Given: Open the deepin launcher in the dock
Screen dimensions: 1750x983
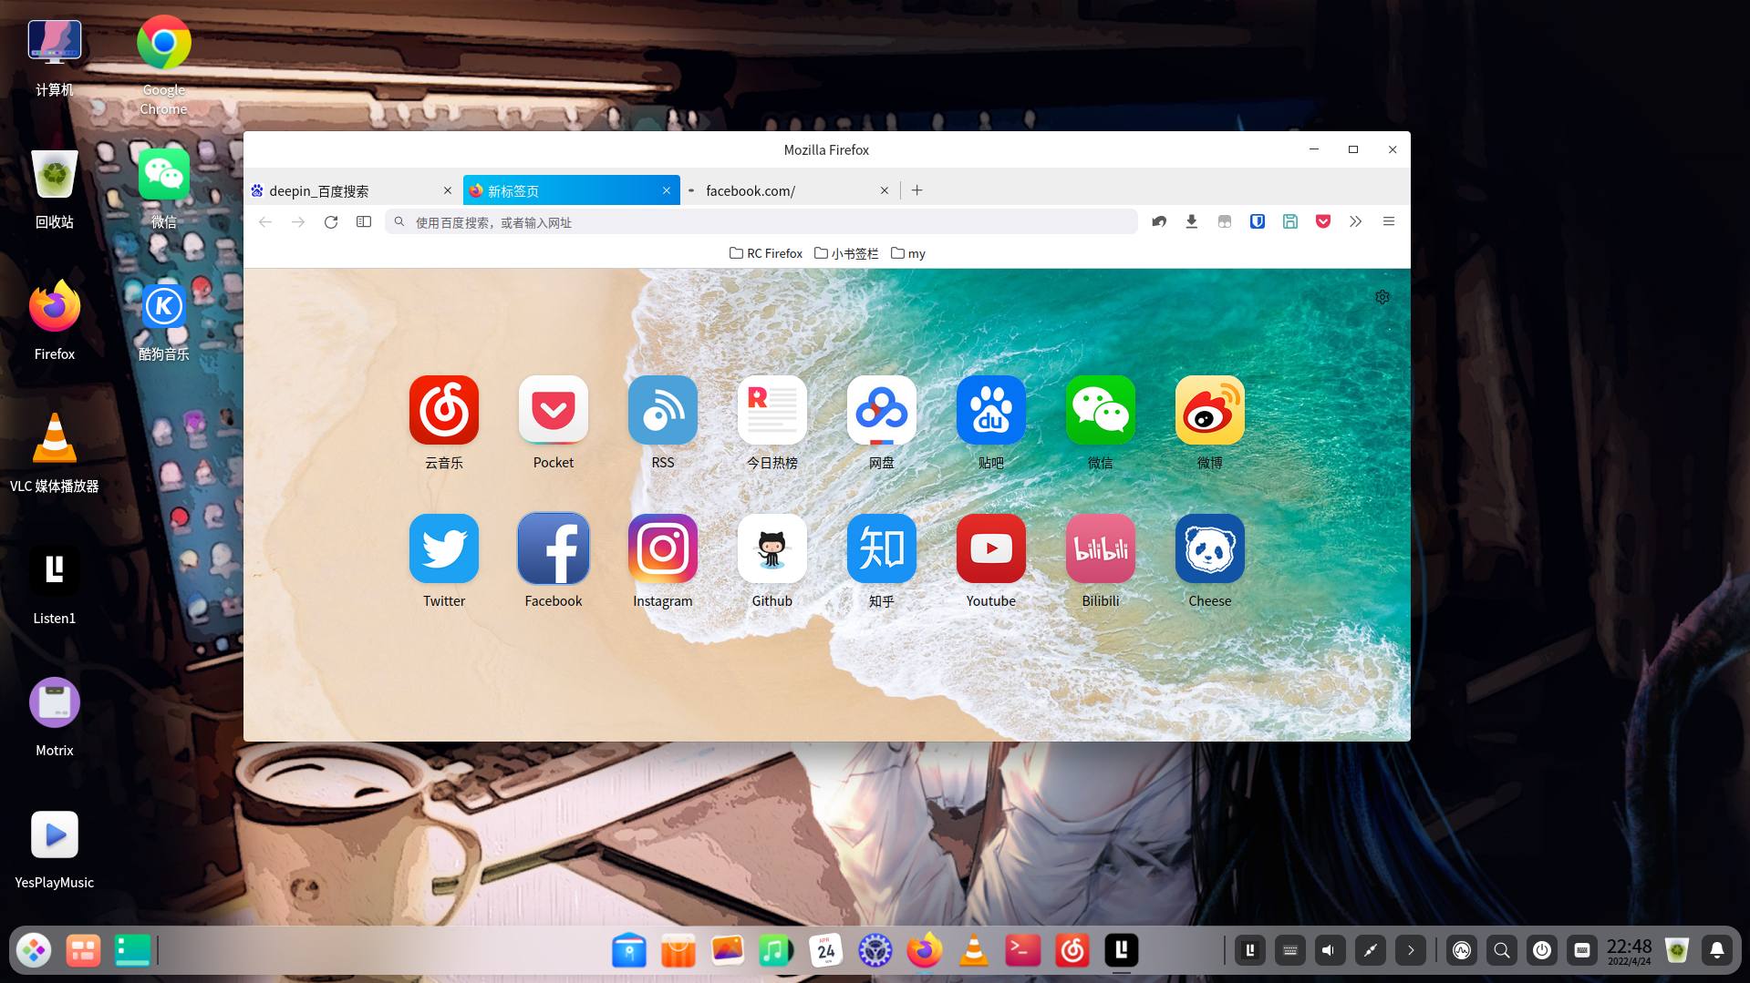Looking at the screenshot, I should click(35, 951).
